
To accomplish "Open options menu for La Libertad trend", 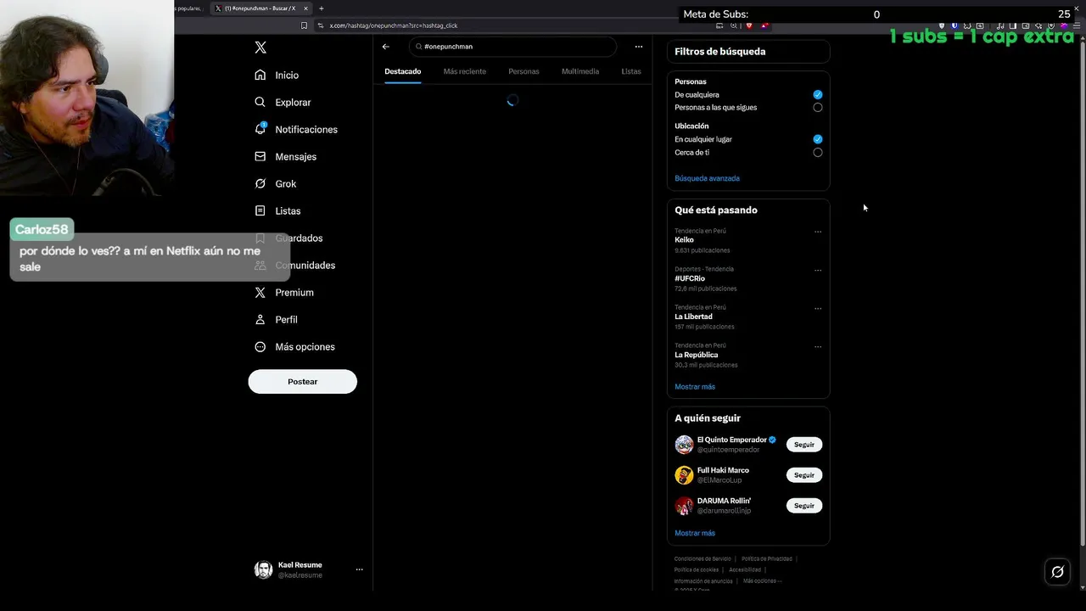I will (818, 309).
